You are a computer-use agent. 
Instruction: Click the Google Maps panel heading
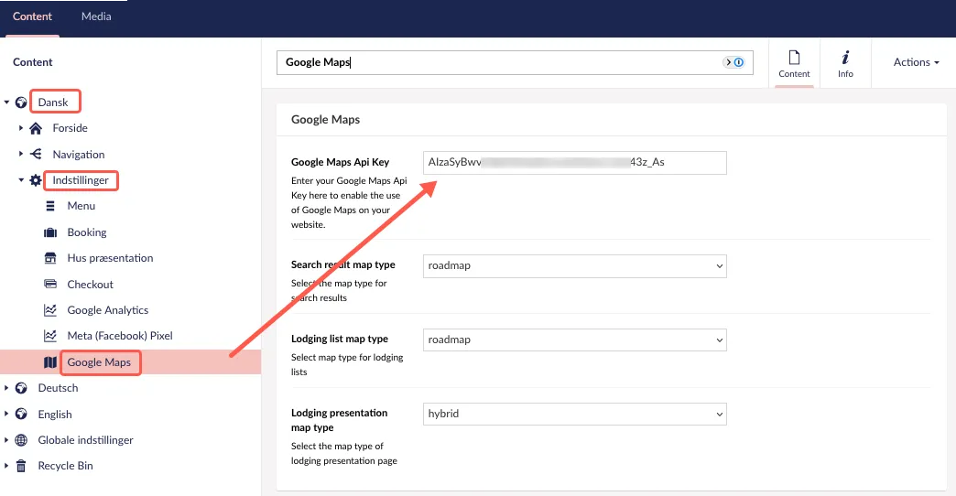[326, 120]
